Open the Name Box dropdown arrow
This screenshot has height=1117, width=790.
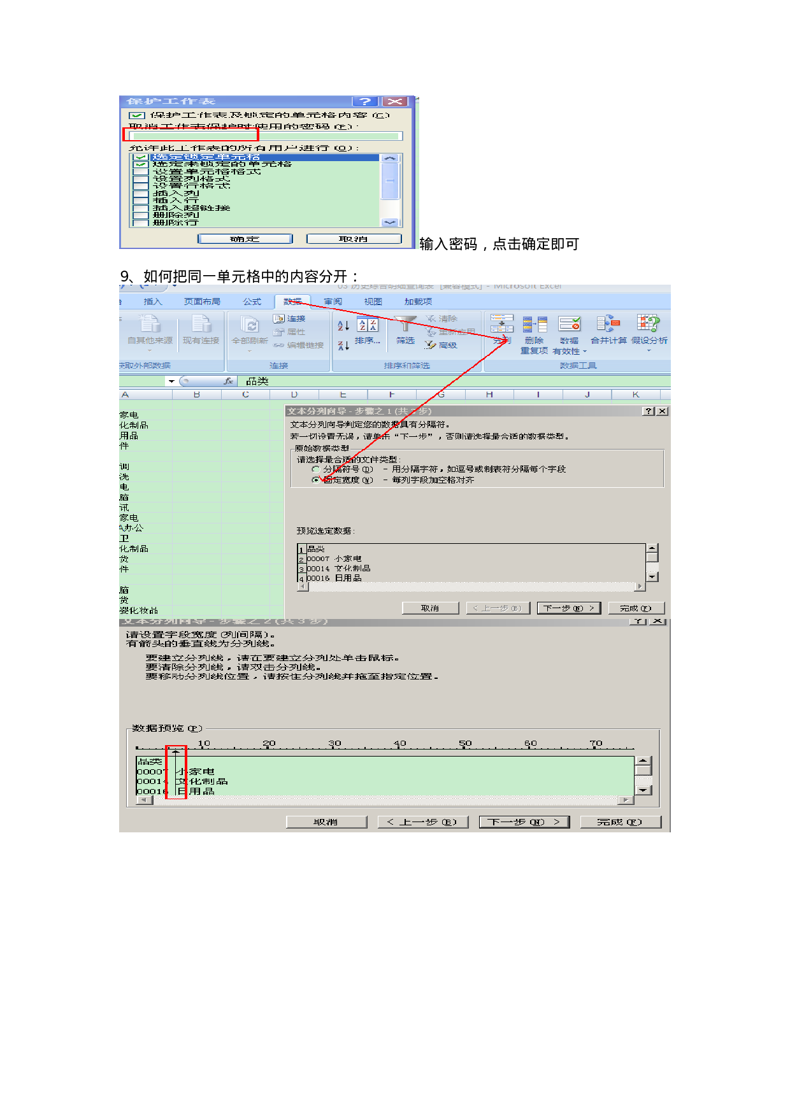pos(171,381)
